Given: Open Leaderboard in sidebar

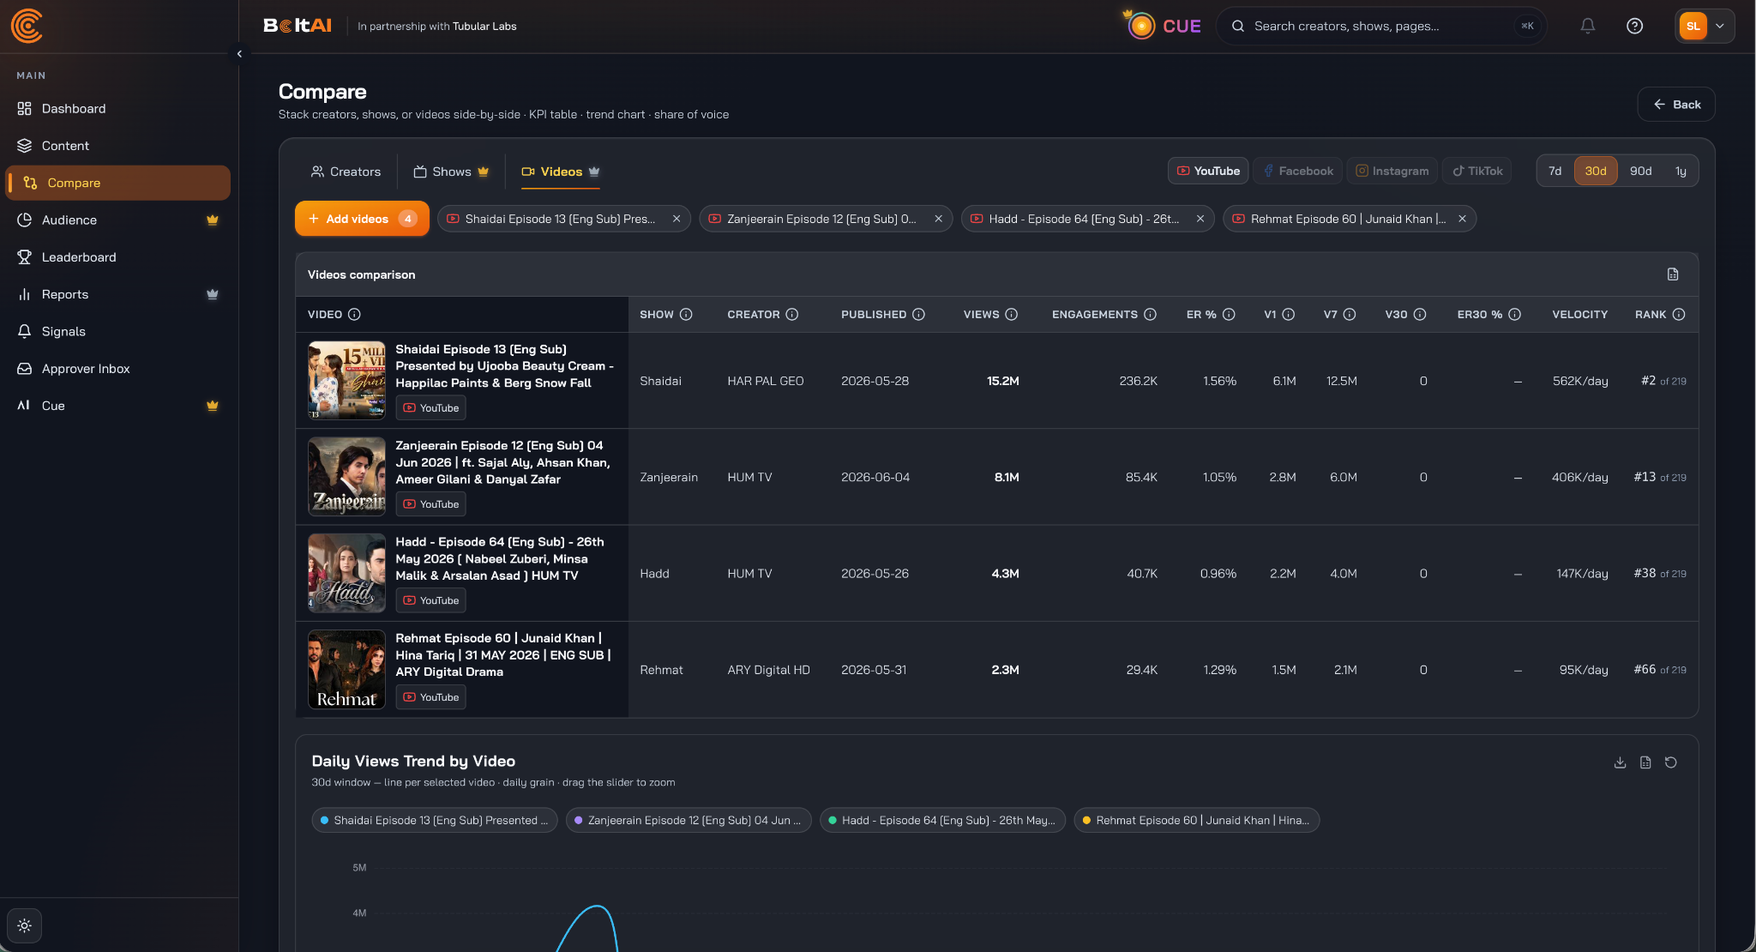Looking at the screenshot, I should pyautogui.click(x=118, y=257).
